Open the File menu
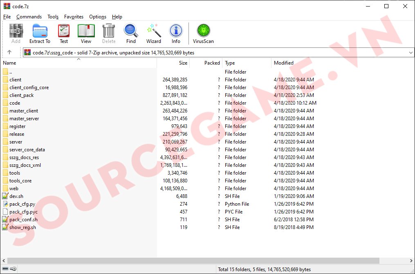The width and height of the screenshot is (415, 274). coord(7,17)
